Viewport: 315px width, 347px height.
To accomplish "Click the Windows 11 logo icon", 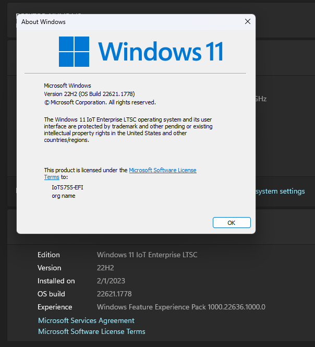I will 74,52.
